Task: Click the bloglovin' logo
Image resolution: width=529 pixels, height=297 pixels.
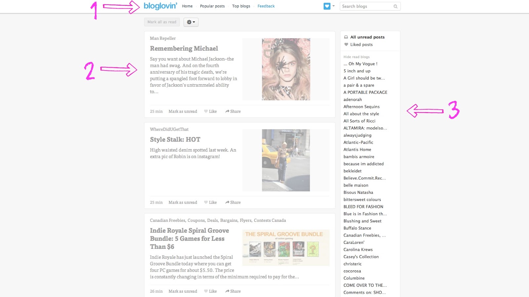Action: 160,6
